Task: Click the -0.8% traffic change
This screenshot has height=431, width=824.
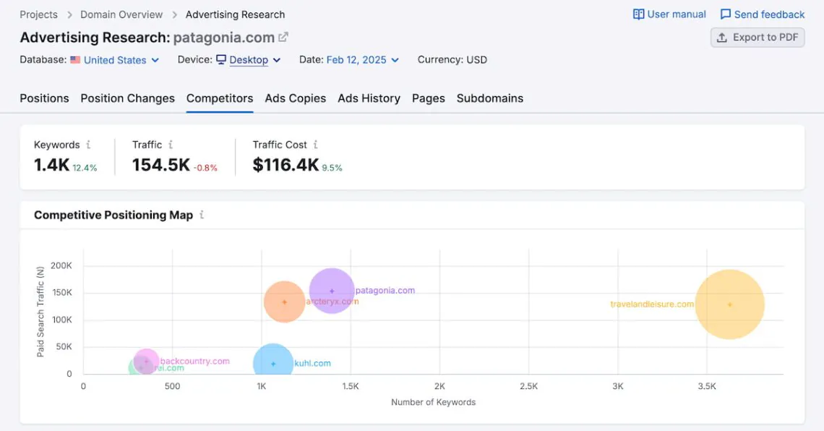Action: tap(205, 168)
